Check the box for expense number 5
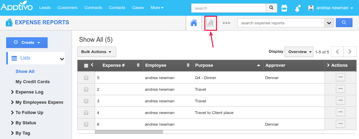 pos(86,78)
